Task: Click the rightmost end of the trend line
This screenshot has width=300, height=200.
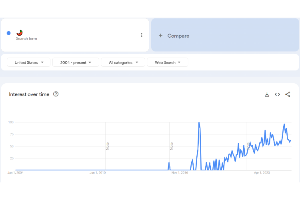Action: tap(291, 140)
